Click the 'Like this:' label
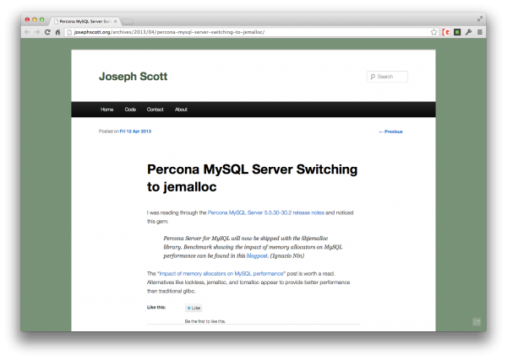 point(156,307)
